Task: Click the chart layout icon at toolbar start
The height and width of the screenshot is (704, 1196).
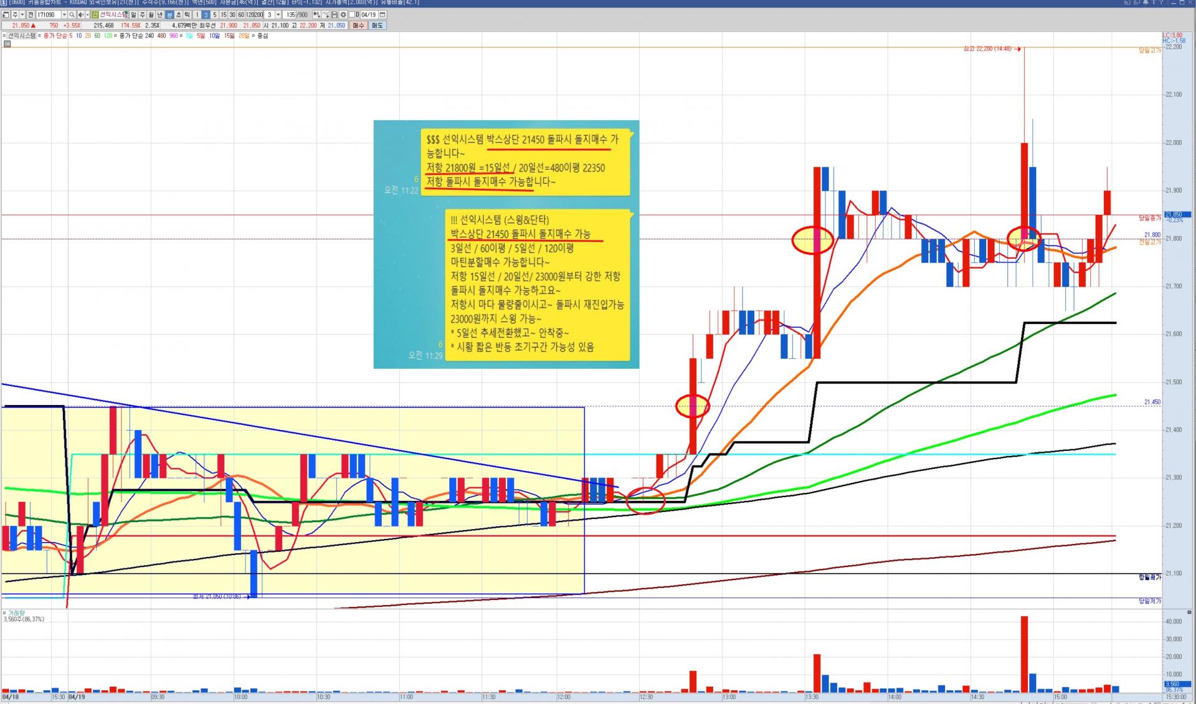Action: 6,14
